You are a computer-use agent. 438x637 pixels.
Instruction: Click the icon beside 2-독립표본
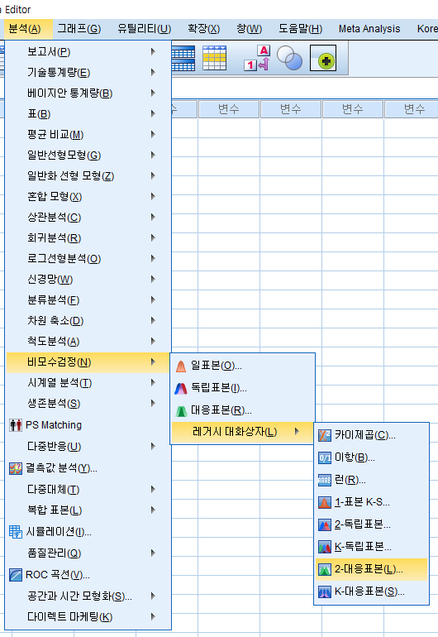pyautogui.click(x=324, y=525)
